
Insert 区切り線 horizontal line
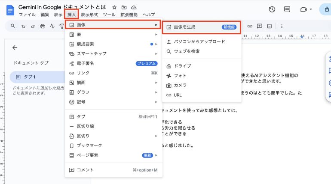113,126
